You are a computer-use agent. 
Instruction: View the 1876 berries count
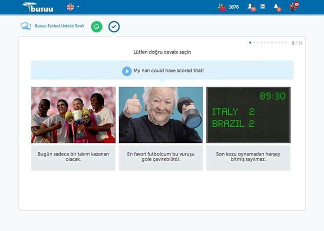[234, 7]
